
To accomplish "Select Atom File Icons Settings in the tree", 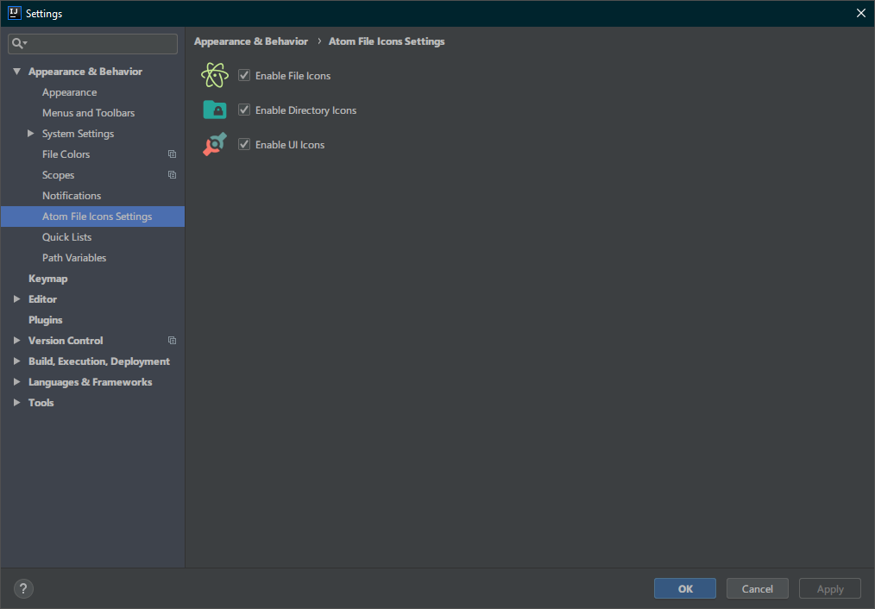I will [x=92, y=217].
